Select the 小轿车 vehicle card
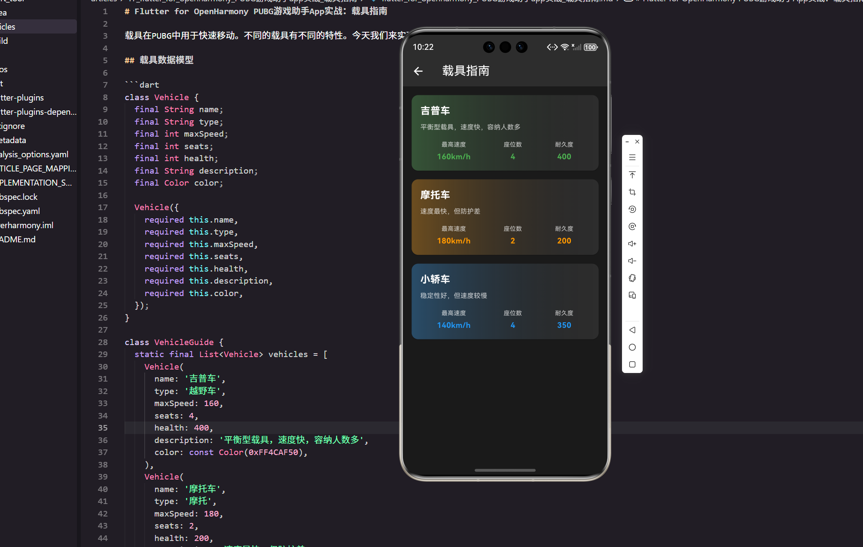Image resolution: width=863 pixels, height=547 pixels. point(505,301)
